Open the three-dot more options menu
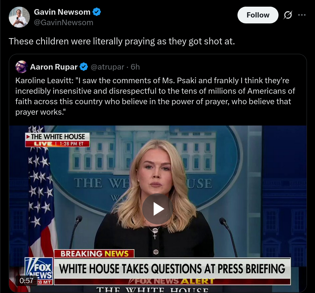 point(302,15)
